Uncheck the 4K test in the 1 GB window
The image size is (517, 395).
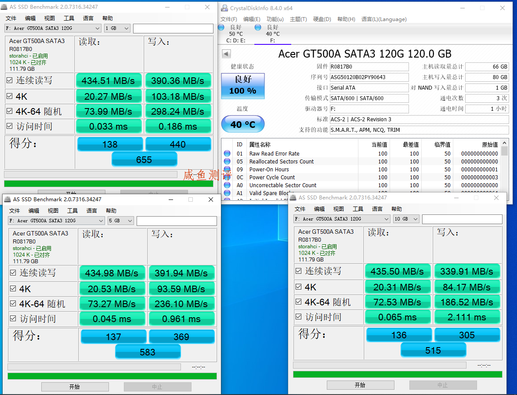(x=10, y=96)
